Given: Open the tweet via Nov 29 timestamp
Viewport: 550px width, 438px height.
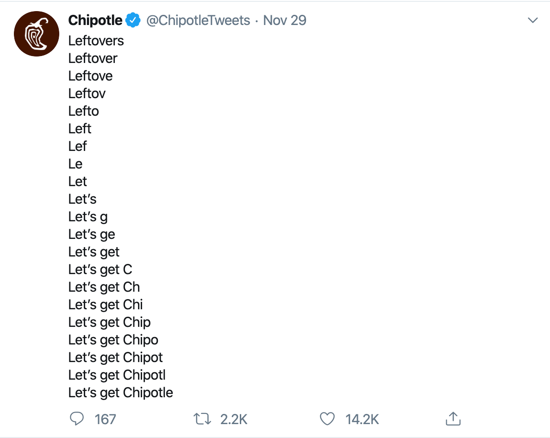Looking at the screenshot, I should tap(285, 20).
